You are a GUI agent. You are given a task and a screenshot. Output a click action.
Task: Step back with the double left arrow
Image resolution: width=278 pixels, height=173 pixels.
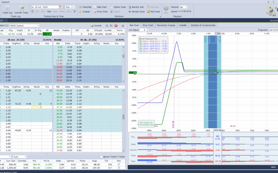coord(33,12)
